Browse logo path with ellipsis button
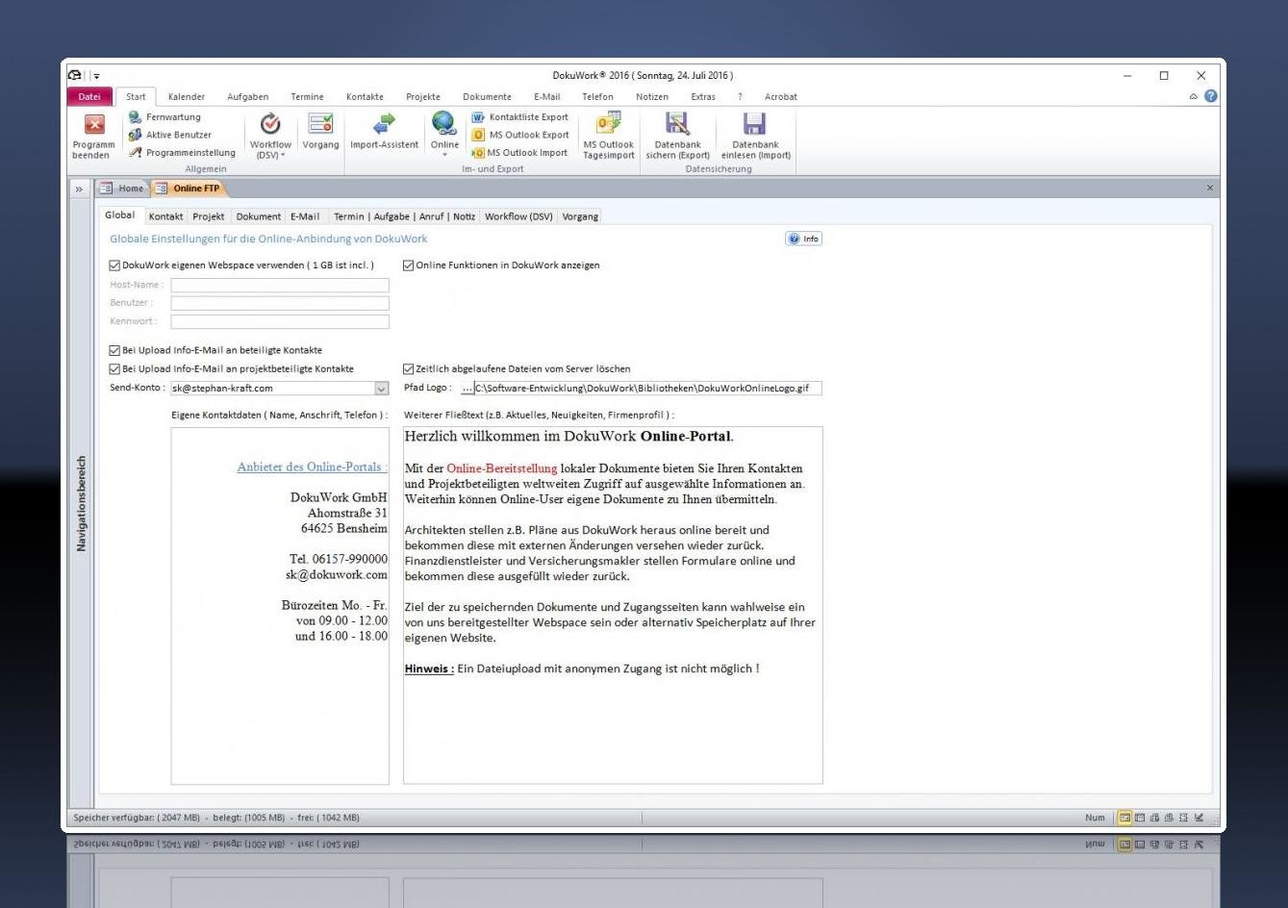Image resolution: width=1288 pixels, height=908 pixels. 467,389
